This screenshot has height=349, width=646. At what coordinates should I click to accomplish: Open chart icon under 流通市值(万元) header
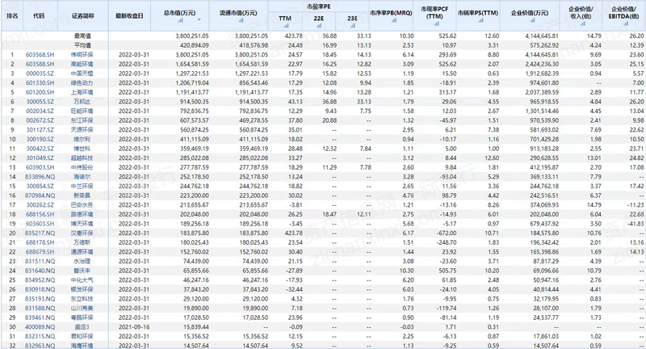click(x=241, y=19)
